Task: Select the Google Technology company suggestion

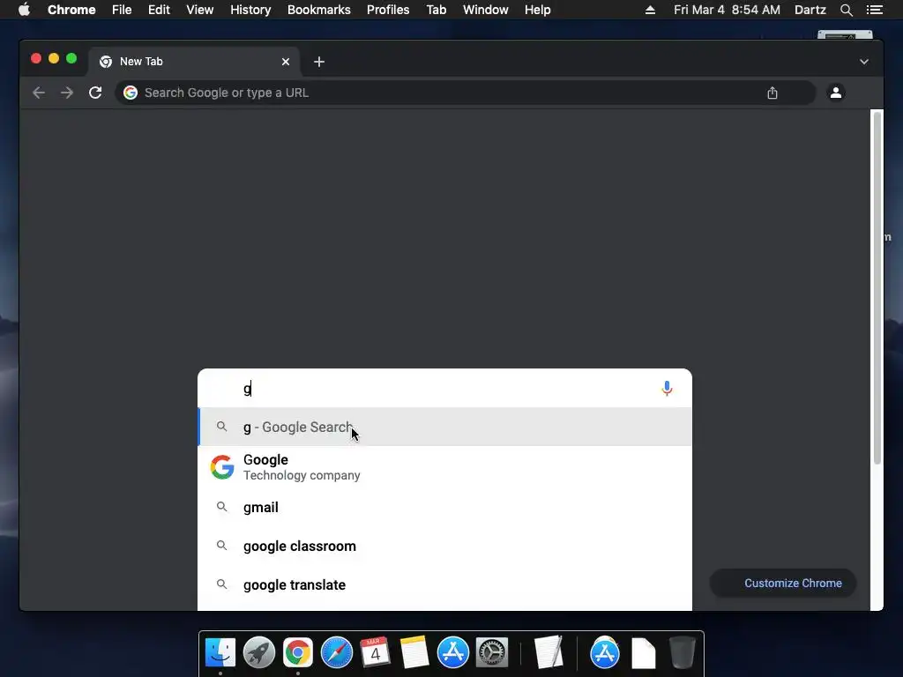Action: (x=444, y=467)
